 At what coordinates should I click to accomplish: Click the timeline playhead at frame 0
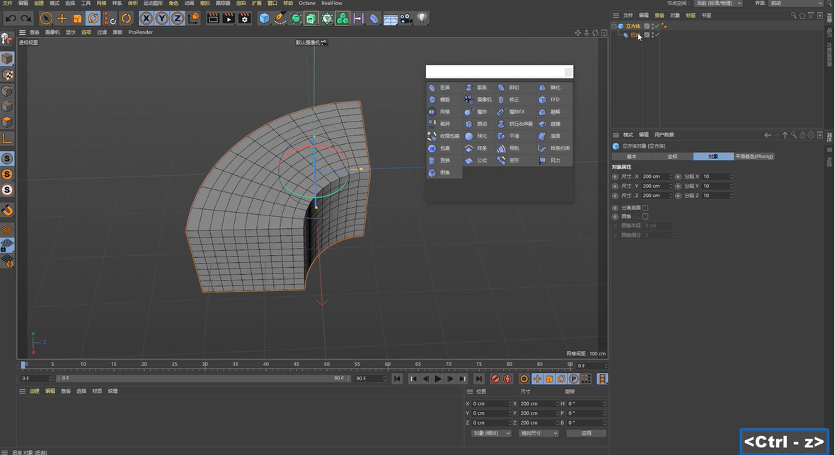click(23, 365)
